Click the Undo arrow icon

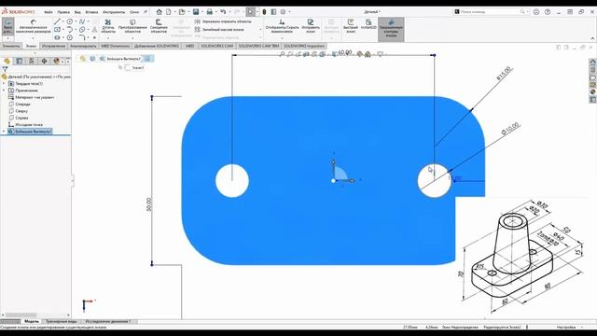[223, 12]
